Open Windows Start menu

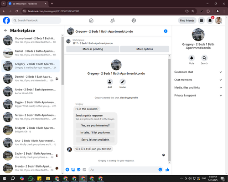[x=4, y=178]
